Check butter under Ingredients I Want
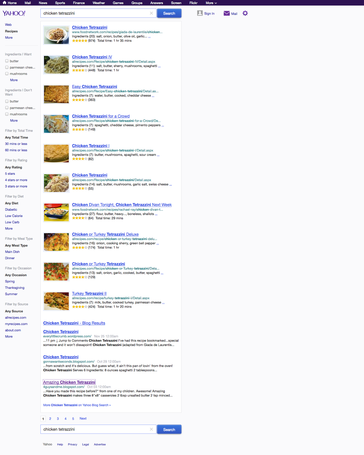This screenshot has height=455, width=364. [x=7, y=61]
